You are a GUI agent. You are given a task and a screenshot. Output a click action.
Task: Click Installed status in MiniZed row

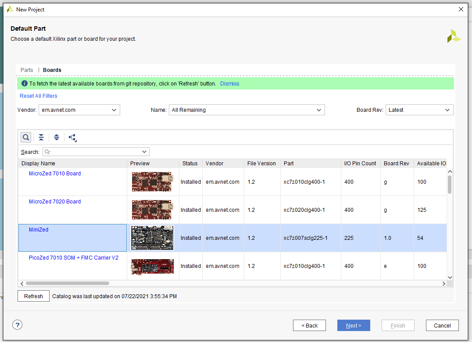coord(190,238)
